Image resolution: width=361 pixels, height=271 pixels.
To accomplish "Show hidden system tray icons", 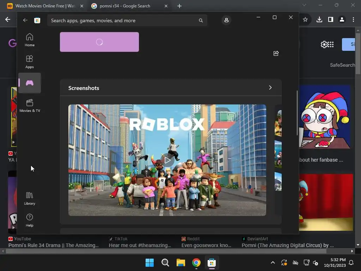I will coord(273,263).
